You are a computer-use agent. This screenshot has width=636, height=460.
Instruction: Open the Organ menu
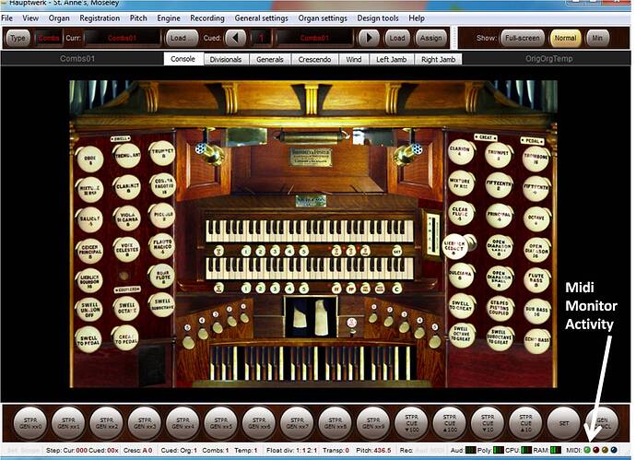[x=59, y=18]
